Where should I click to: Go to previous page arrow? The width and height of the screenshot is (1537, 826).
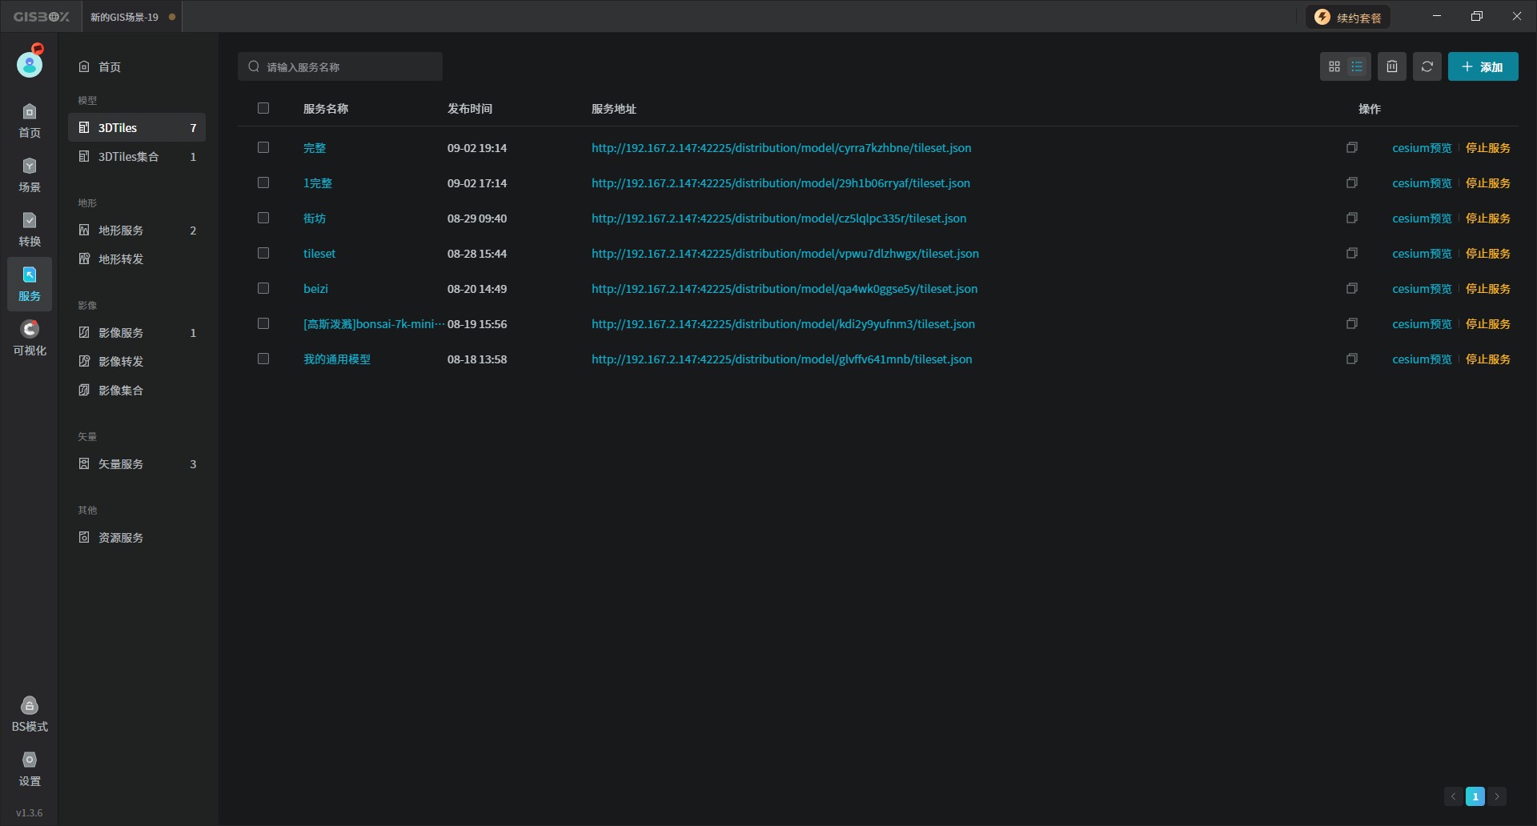(1453, 796)
